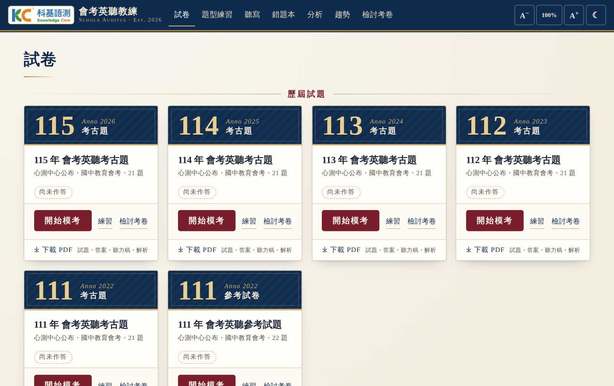
Task: Click the 115 Anno 2026 card banner
Action: [x=91, y=125]
